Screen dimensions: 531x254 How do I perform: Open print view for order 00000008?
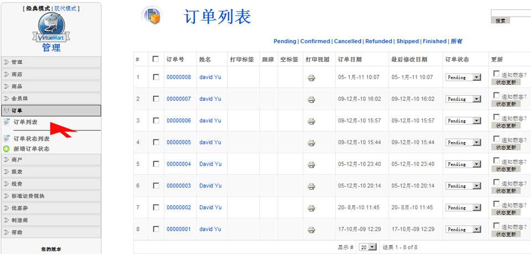[311, 78]
